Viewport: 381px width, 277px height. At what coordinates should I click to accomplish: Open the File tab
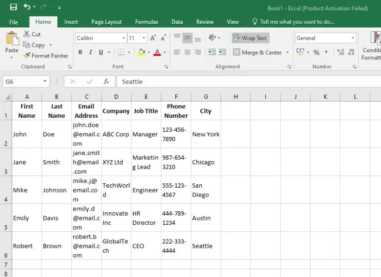(14, 22)
